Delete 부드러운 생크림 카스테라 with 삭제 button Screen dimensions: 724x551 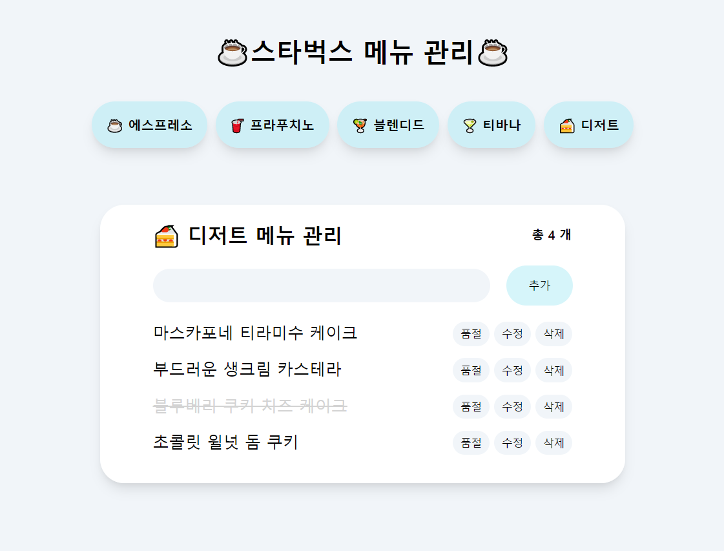point(553,370)
